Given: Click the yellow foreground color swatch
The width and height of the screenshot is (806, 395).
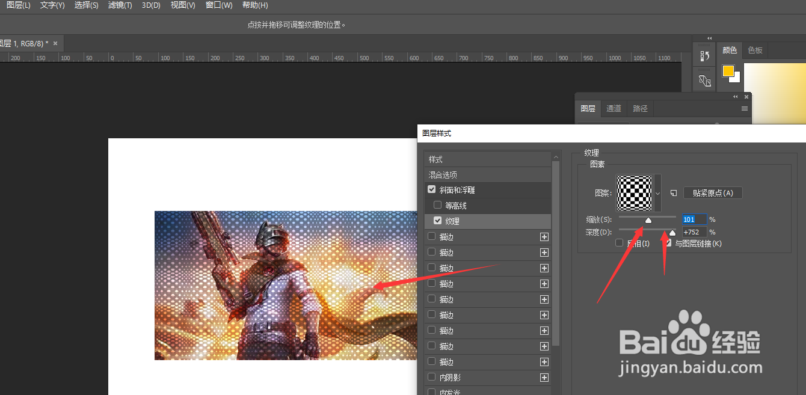Looking at the screenshot, I should 728,70.
